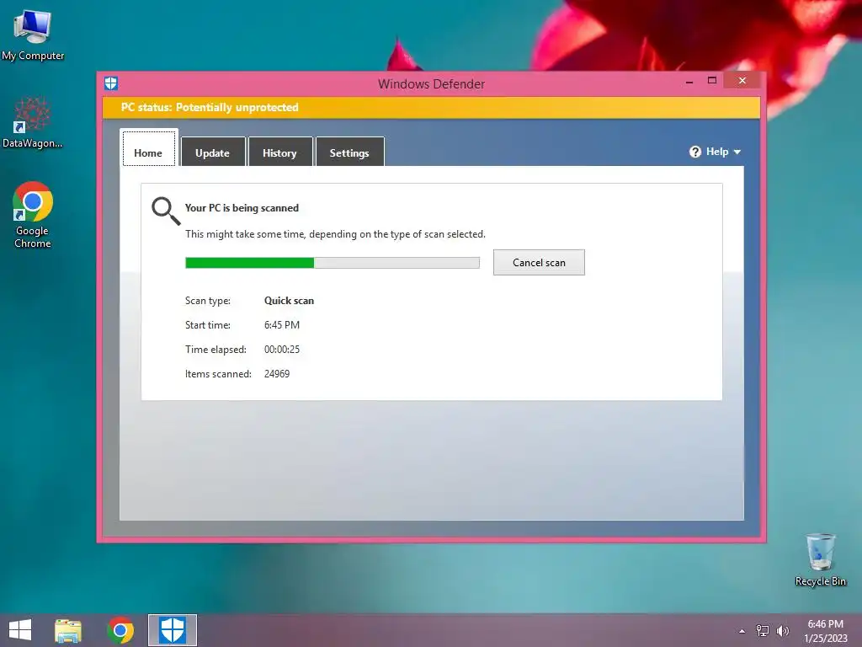Click the 'Items scanned:' label
This screenshot has width=862, height=647.
coord(218,373)
